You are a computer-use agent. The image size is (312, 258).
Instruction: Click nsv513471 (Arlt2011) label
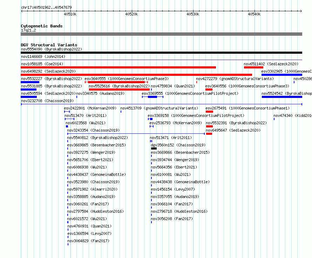[171, 138]
